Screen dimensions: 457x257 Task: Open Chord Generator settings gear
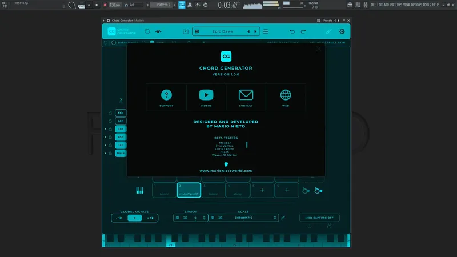(x=342, y=31)
